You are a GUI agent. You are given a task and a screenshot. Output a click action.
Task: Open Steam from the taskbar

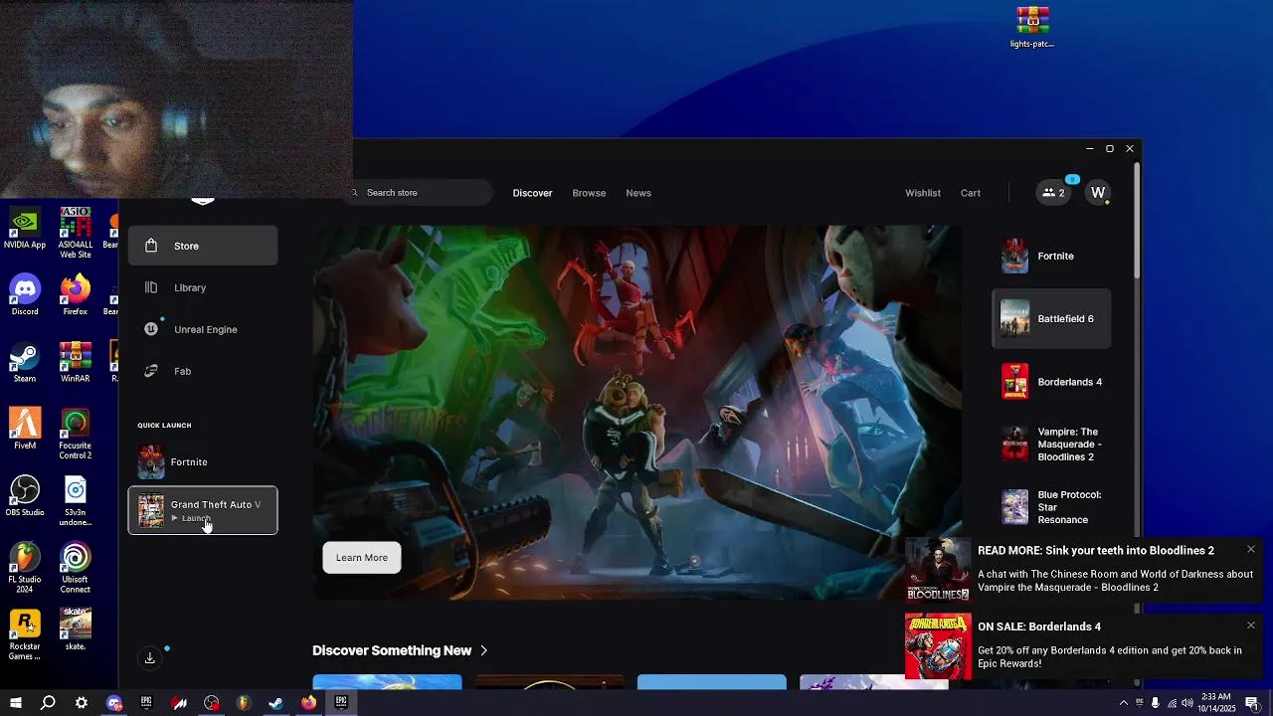[276, 703]
